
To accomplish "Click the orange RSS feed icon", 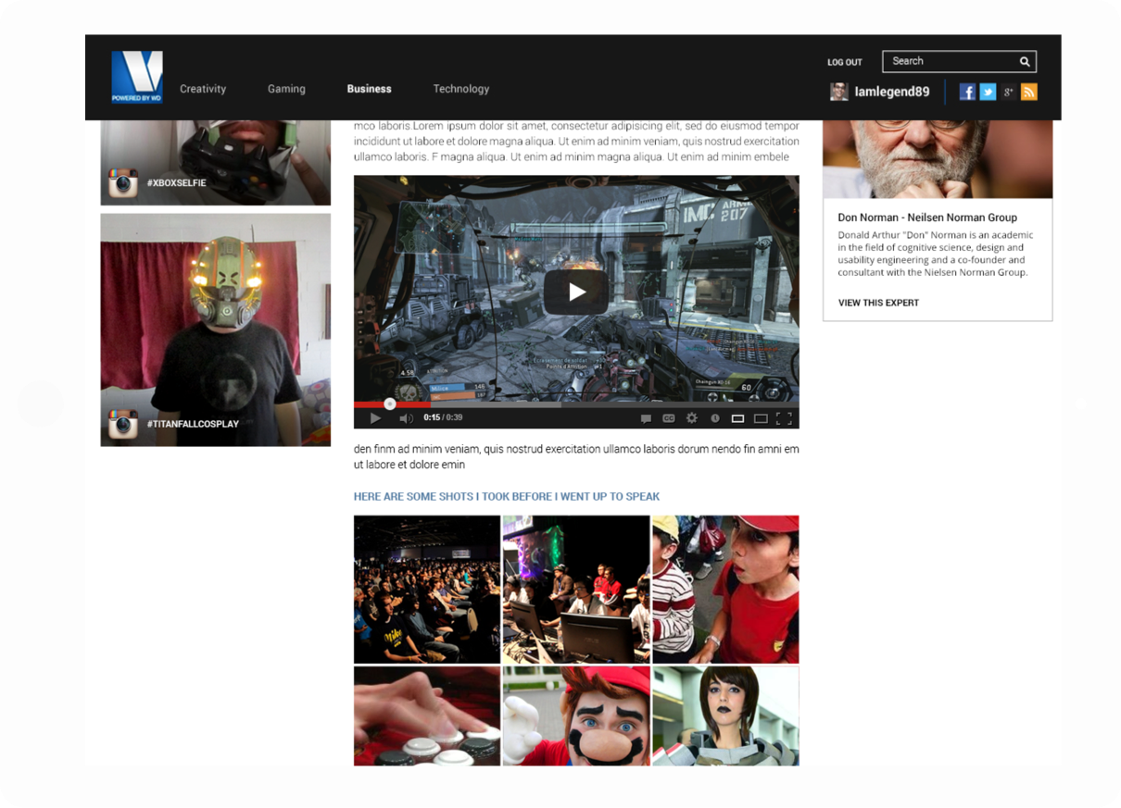I will pos(1028,92).
